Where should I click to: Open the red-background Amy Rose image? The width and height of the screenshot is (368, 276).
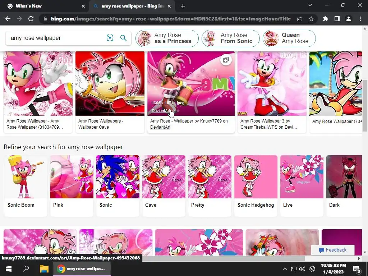click(110, 83)
